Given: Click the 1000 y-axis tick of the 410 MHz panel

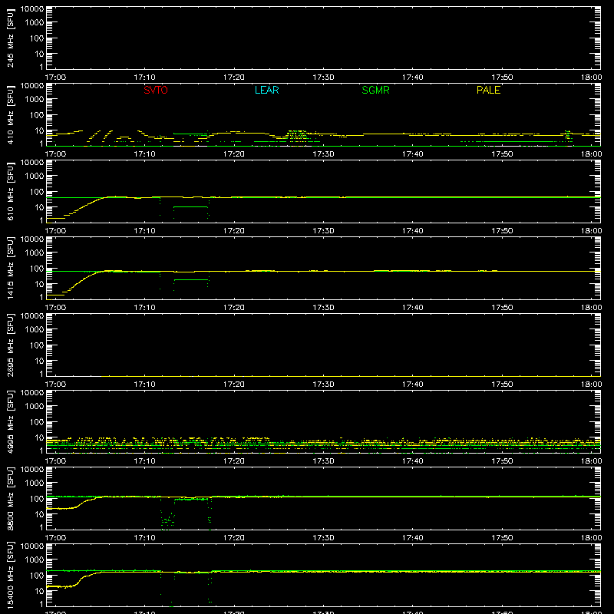Looking at the screenshot, I should point(35,100).
